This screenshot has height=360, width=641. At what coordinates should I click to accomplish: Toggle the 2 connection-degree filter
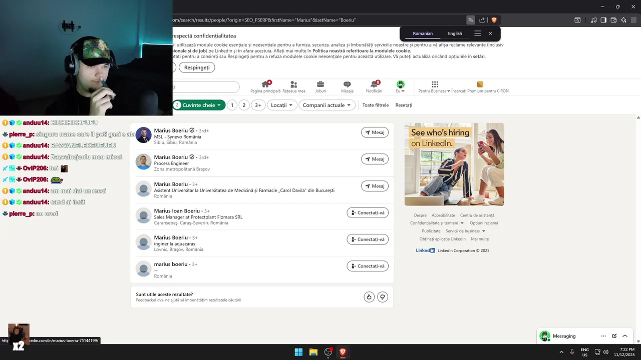point(244,105)
